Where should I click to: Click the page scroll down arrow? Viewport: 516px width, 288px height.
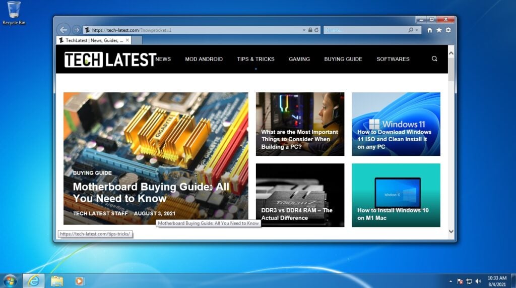click(451, 232)
